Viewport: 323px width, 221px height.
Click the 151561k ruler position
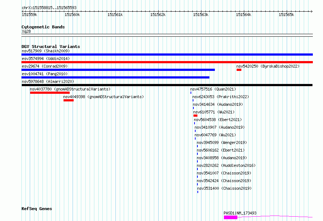click(115, 15)
